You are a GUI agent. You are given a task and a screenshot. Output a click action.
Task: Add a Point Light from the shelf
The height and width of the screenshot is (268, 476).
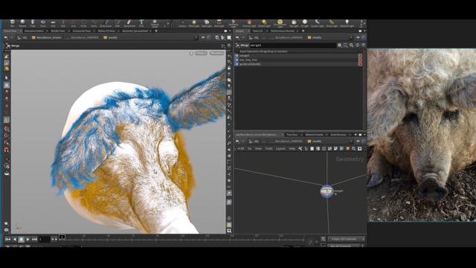click(194, 23)
